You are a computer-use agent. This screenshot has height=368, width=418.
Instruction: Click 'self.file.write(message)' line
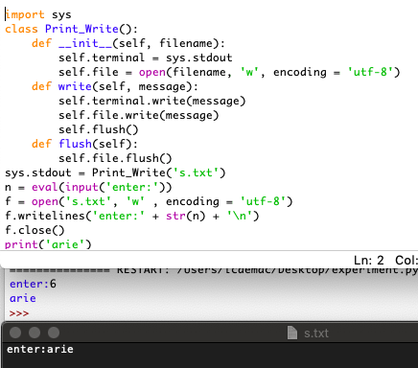coord(139,115)
